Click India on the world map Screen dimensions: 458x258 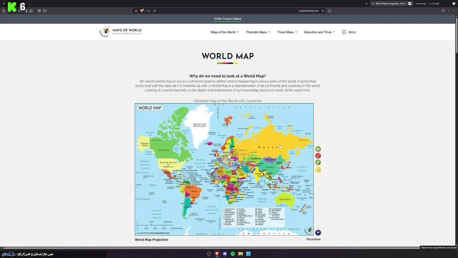(x=258, y=174)
